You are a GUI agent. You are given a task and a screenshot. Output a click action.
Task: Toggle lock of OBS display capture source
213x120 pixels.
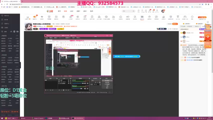(70, 83)
